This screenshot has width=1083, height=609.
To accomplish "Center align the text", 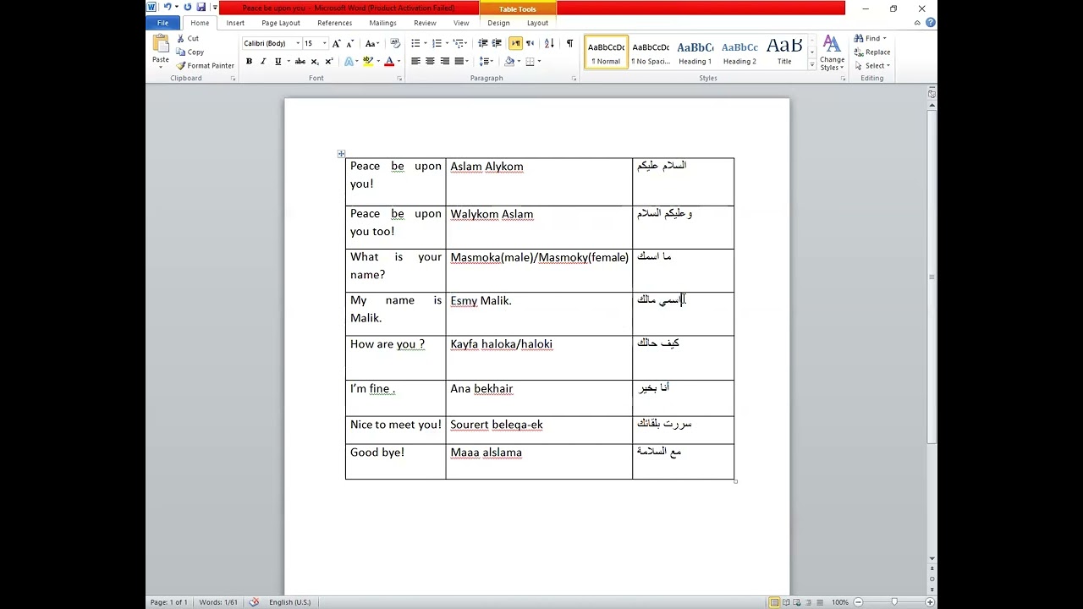I will (x=430, y=61).
